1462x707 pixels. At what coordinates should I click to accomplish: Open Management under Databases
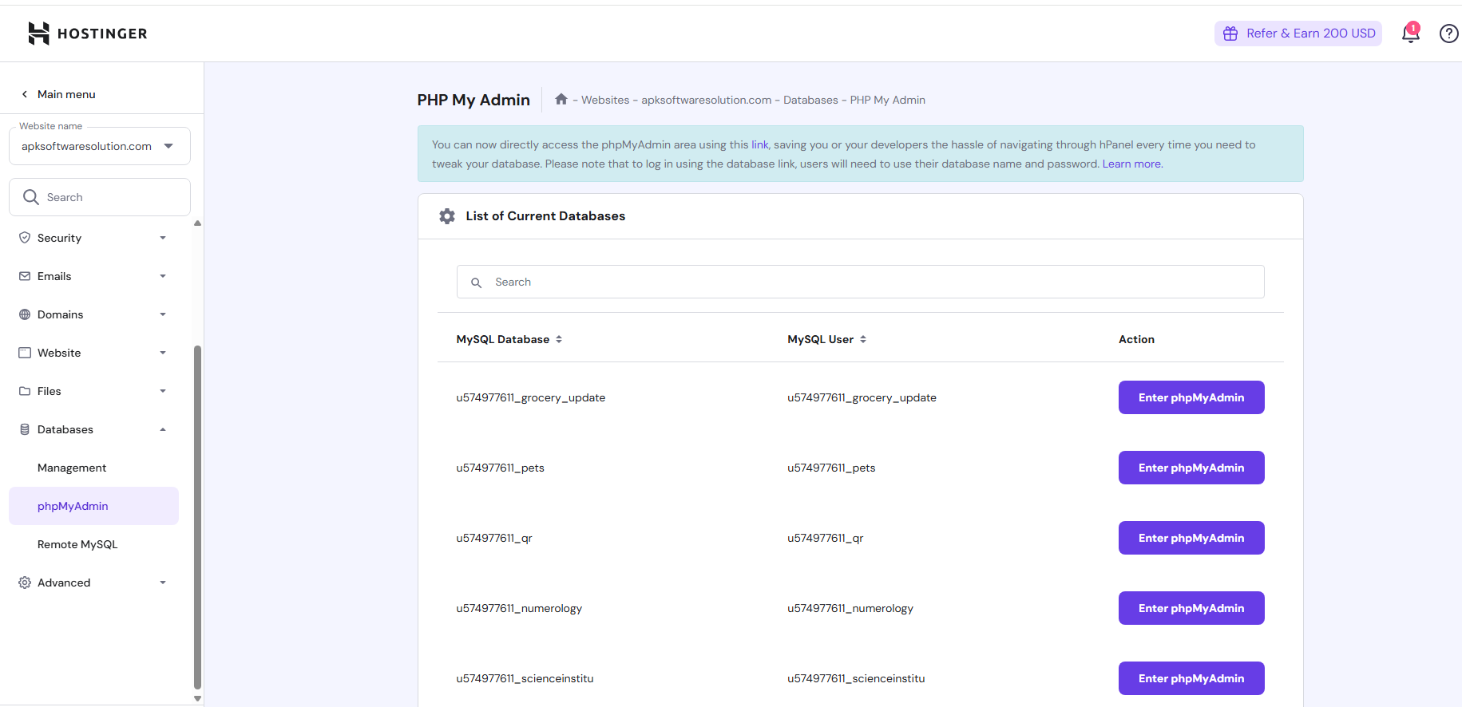[72, 468]
